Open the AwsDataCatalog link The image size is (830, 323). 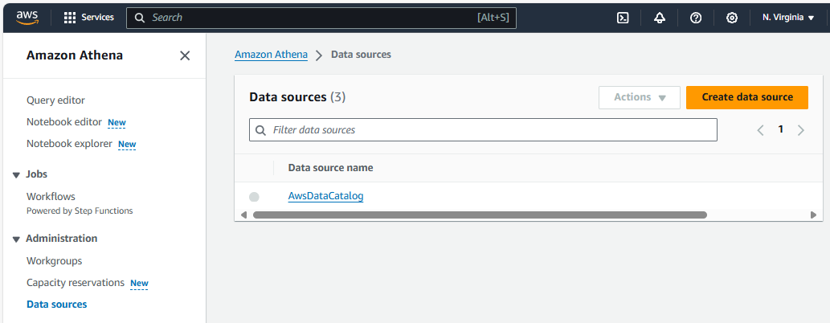click(x=325, y=196)
